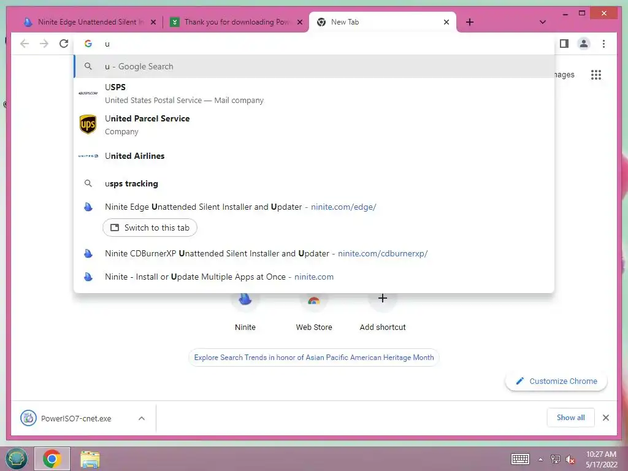Image resolution: width=628 pixels, height=471 pixels.
Task: Open the Chrome profile avatar menu
Action: click(584, 44)
